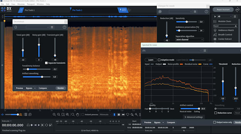Open the Dialogue De-reverb preset menu icon
The width and height of the screenshot is (241, 134).
[x=195, y=12]
